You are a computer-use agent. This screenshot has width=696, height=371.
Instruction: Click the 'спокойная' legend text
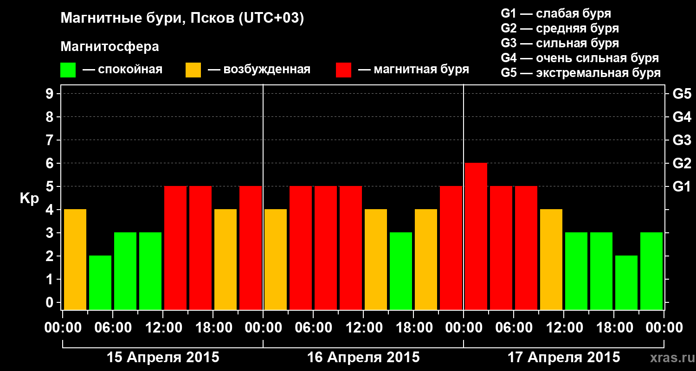tap(130, 70)
